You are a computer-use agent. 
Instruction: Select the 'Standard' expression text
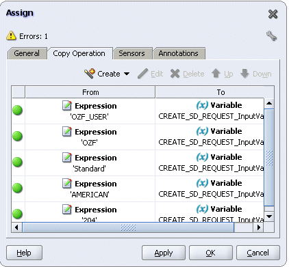click(x=89, y=169)
